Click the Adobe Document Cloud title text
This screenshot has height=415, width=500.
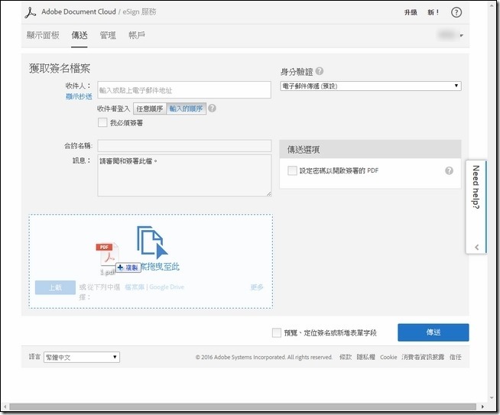click(79, 11)
